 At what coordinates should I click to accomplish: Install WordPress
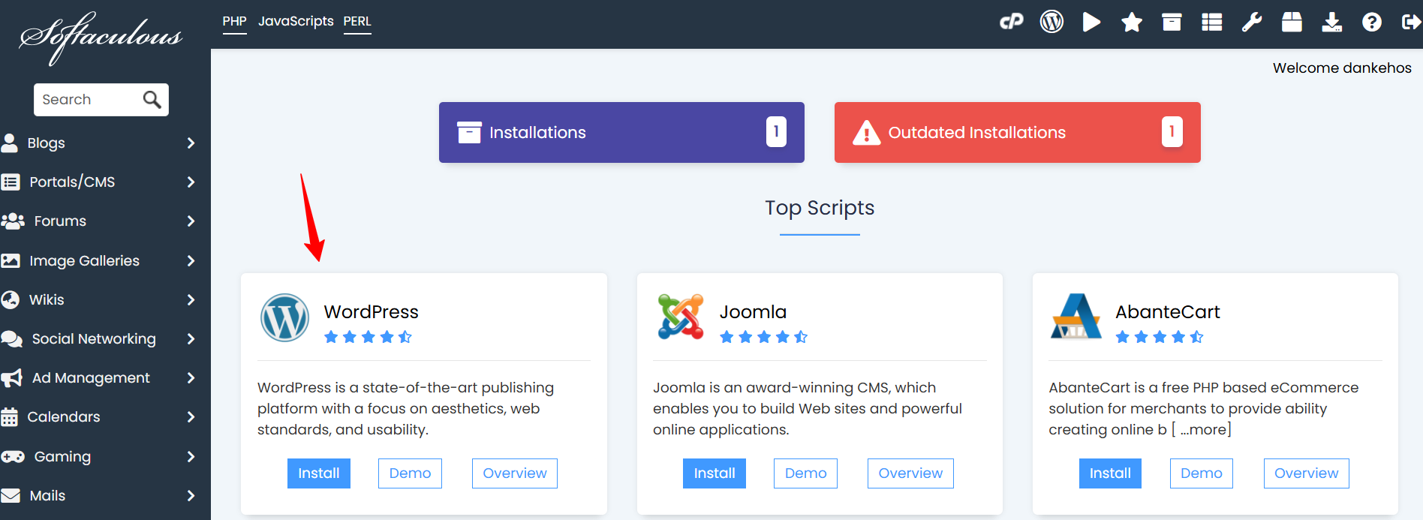coord(319,473)
